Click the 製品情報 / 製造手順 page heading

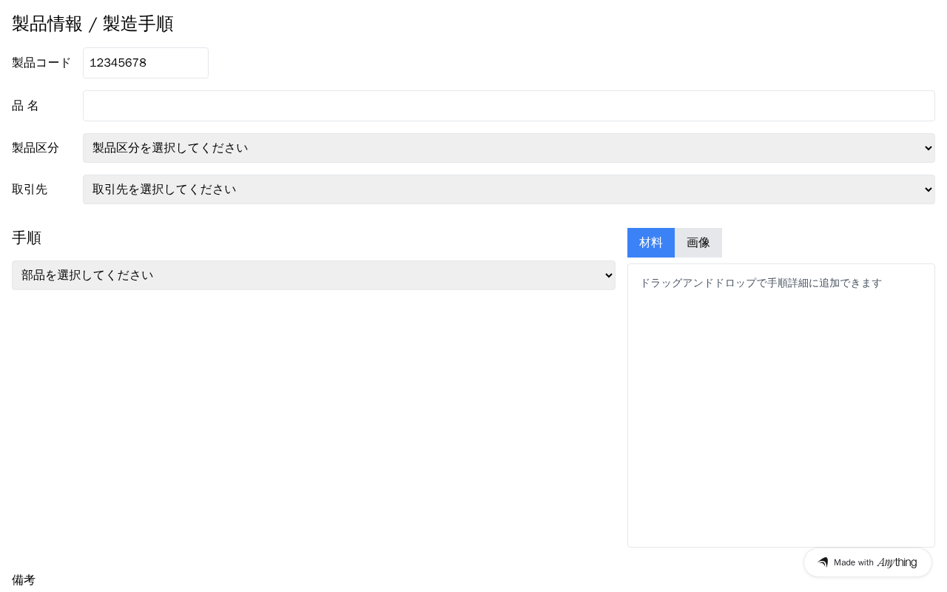92,24
